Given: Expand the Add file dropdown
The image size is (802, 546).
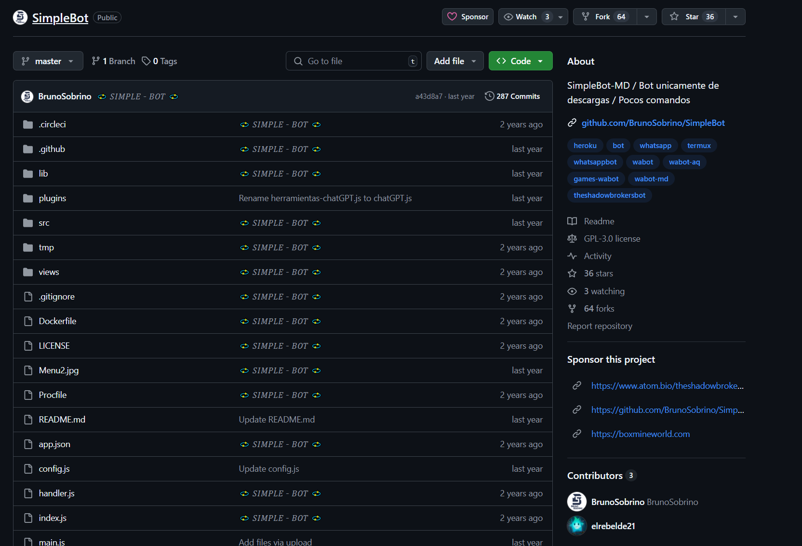Looking at the screenshot, I should [455, 61].
